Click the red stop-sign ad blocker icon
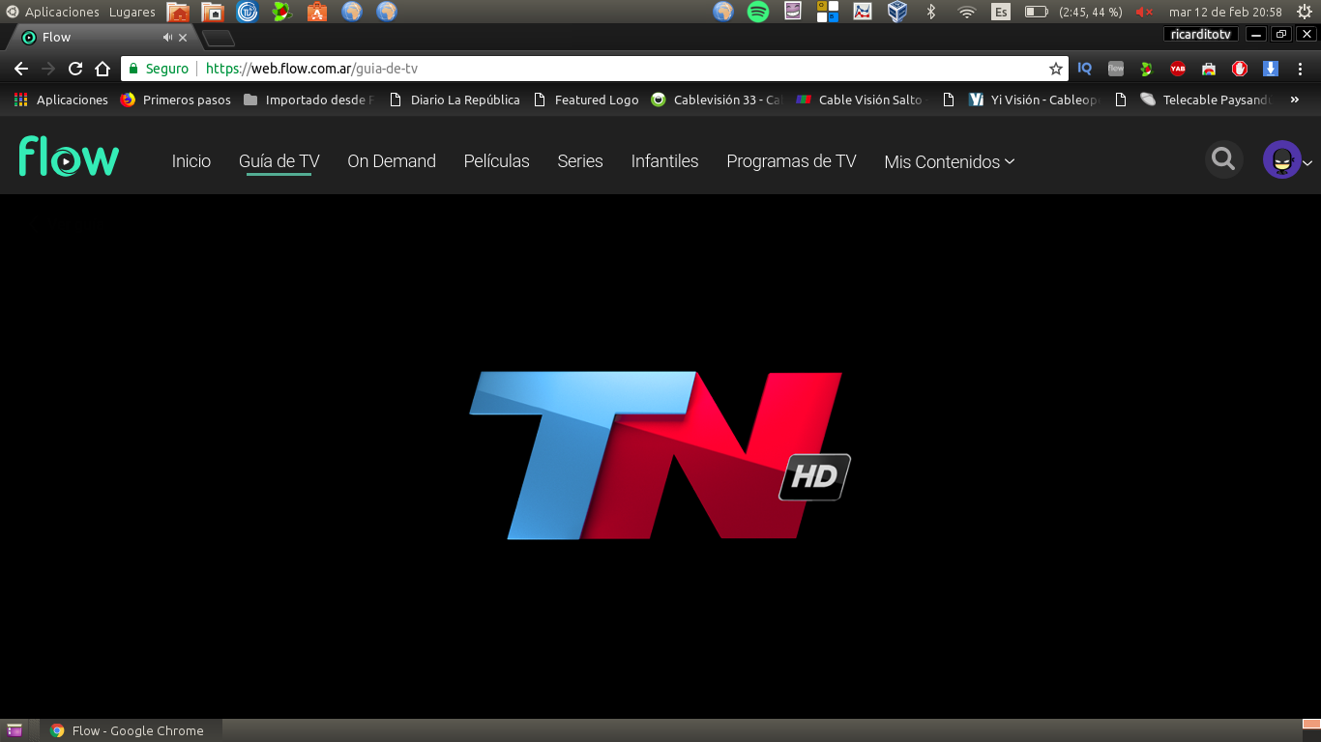Viewport: 1321px width, 742px height. pos(1240,69)
